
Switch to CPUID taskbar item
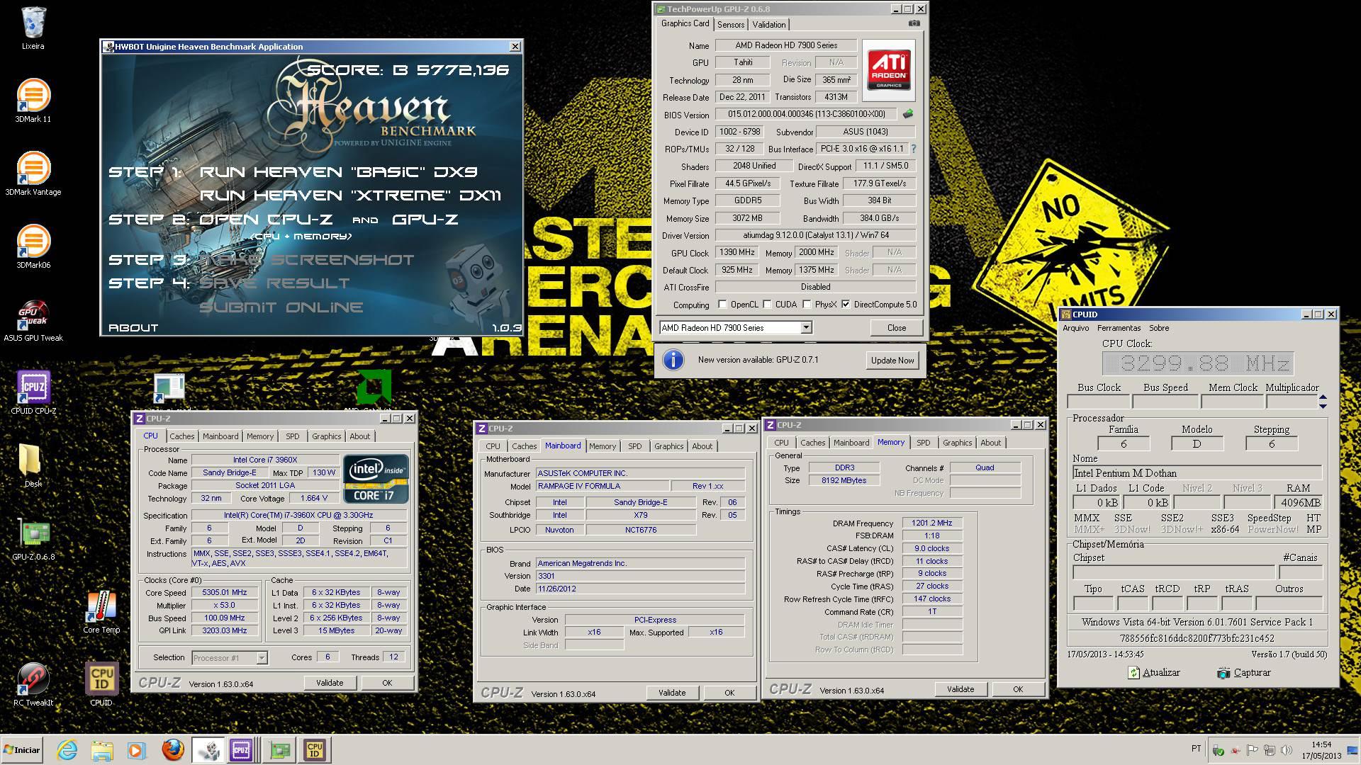315,750
